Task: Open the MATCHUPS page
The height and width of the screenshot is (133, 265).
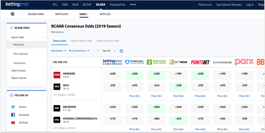Action: click(x=62, y=14)
